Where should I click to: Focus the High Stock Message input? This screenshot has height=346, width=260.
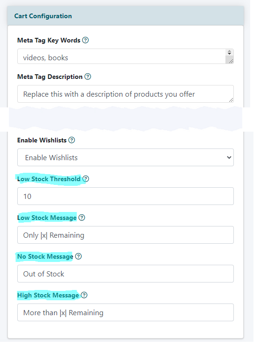126,312
